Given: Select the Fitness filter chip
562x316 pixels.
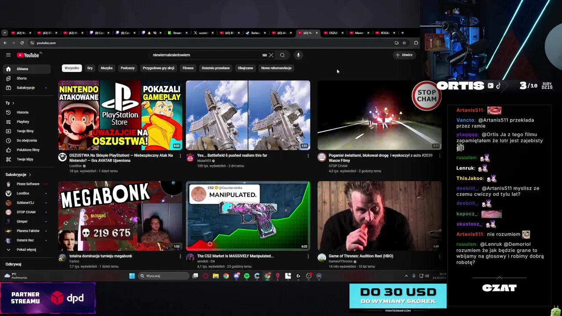Looking at the screenshot, I should click(x=188, y=68).
